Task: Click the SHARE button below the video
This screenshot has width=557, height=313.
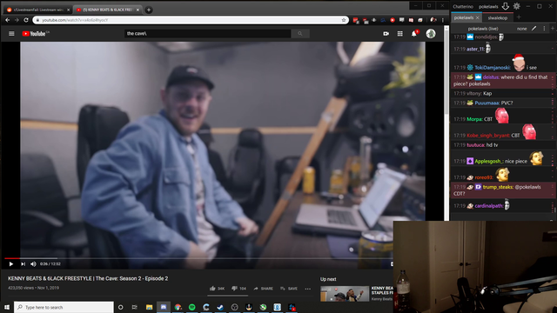Action: pos(263,289)
